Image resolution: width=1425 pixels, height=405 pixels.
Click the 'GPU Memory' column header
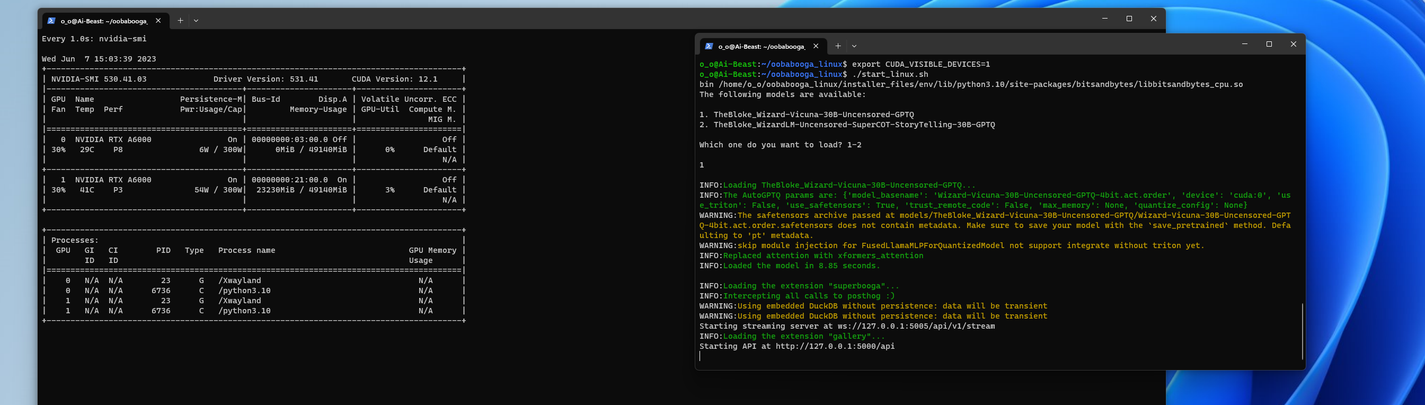432,250
